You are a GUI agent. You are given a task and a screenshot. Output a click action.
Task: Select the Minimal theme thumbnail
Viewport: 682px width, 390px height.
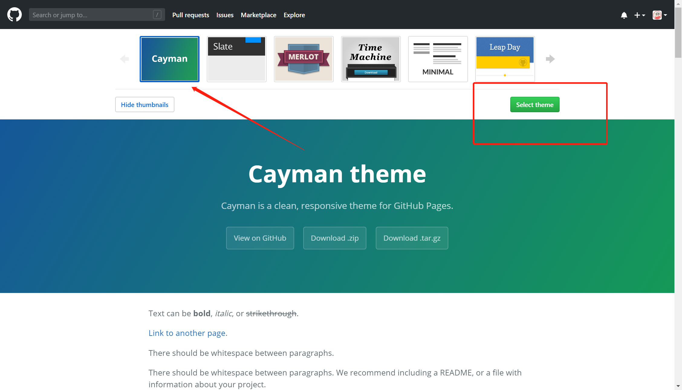coord(438,59)
